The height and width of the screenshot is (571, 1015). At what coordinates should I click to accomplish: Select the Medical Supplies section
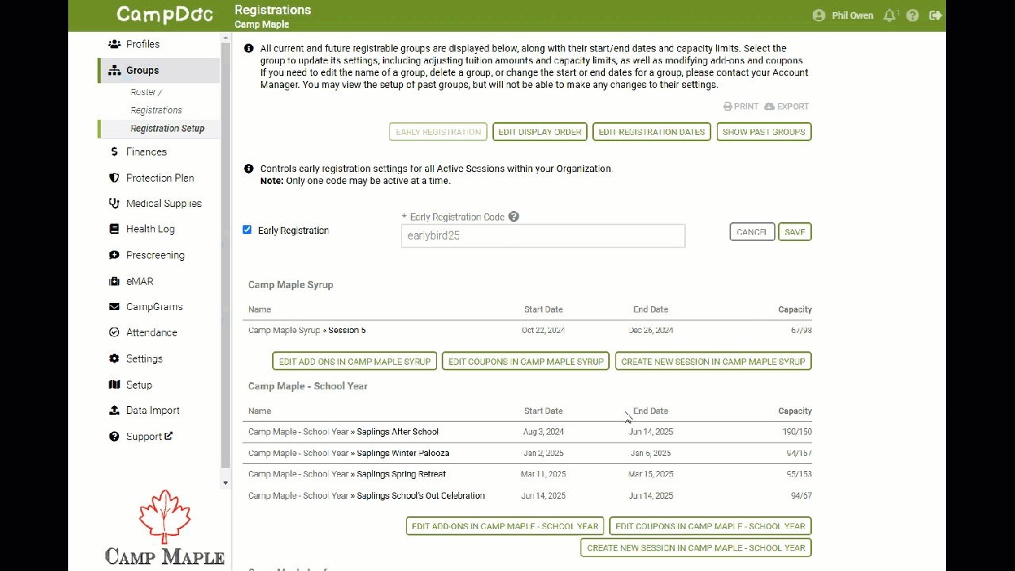point(158,203)
